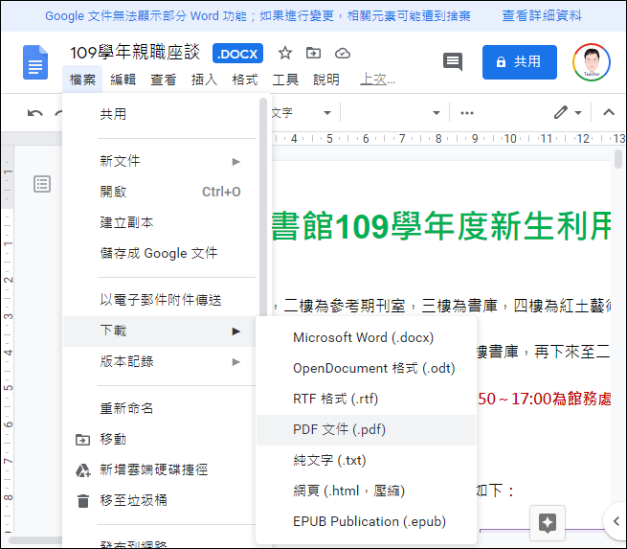Viewport: 627px width, 549px height.
Task: Select 建立副本 menu item
Action: [160, 222]
